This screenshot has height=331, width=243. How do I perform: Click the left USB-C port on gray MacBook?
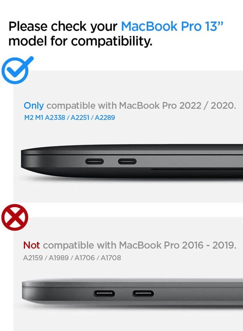(x=104, y=293)
